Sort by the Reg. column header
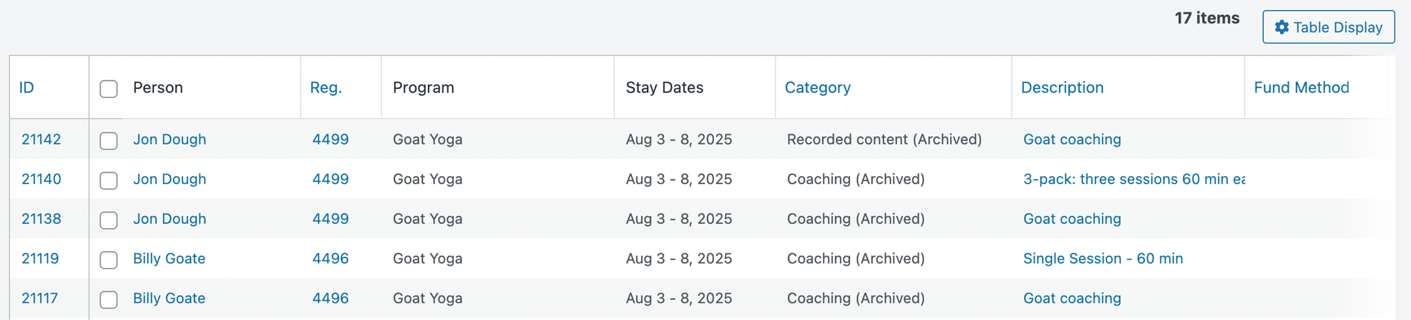 326,87
